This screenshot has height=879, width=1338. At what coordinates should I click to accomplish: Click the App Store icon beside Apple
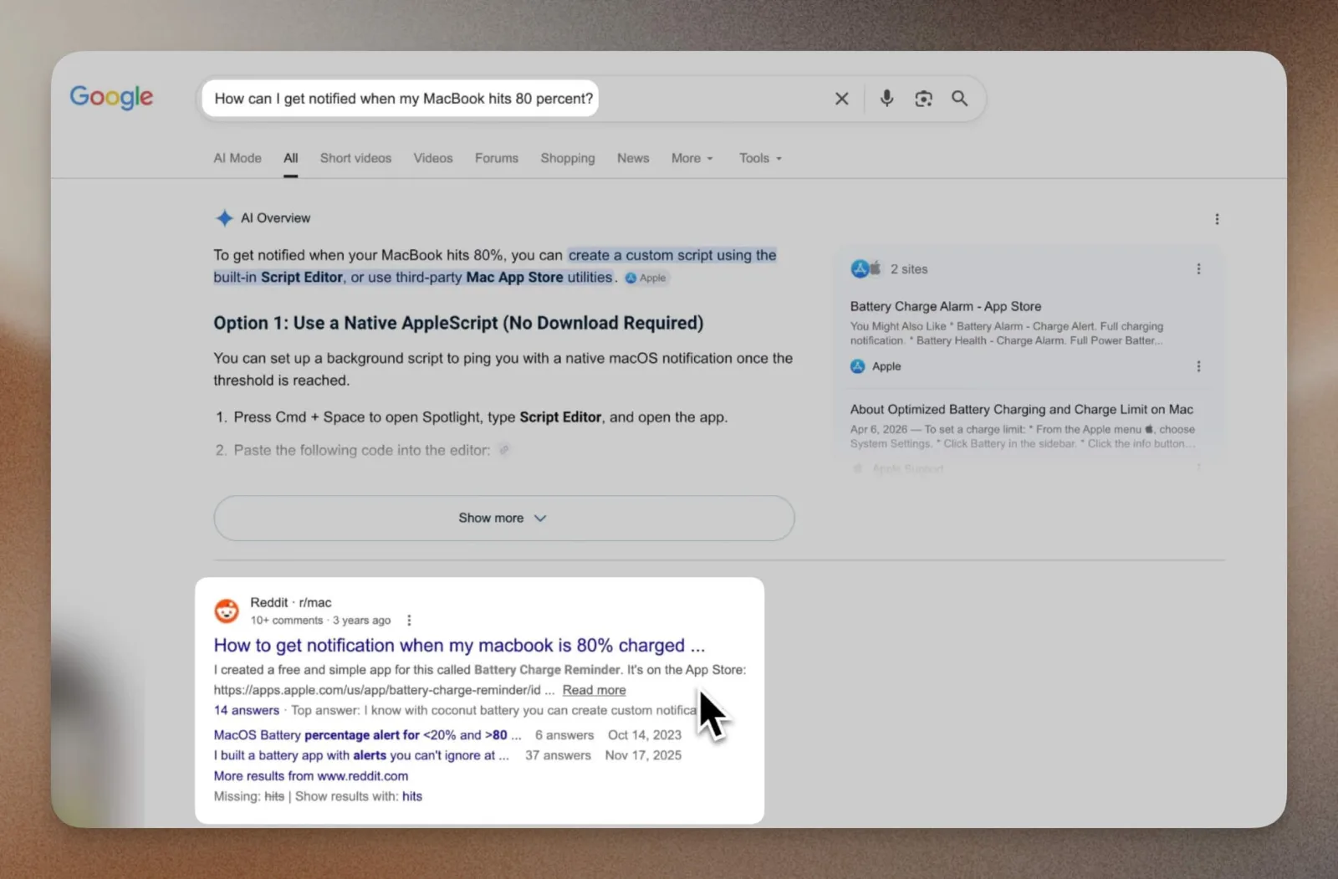(857, 366)
